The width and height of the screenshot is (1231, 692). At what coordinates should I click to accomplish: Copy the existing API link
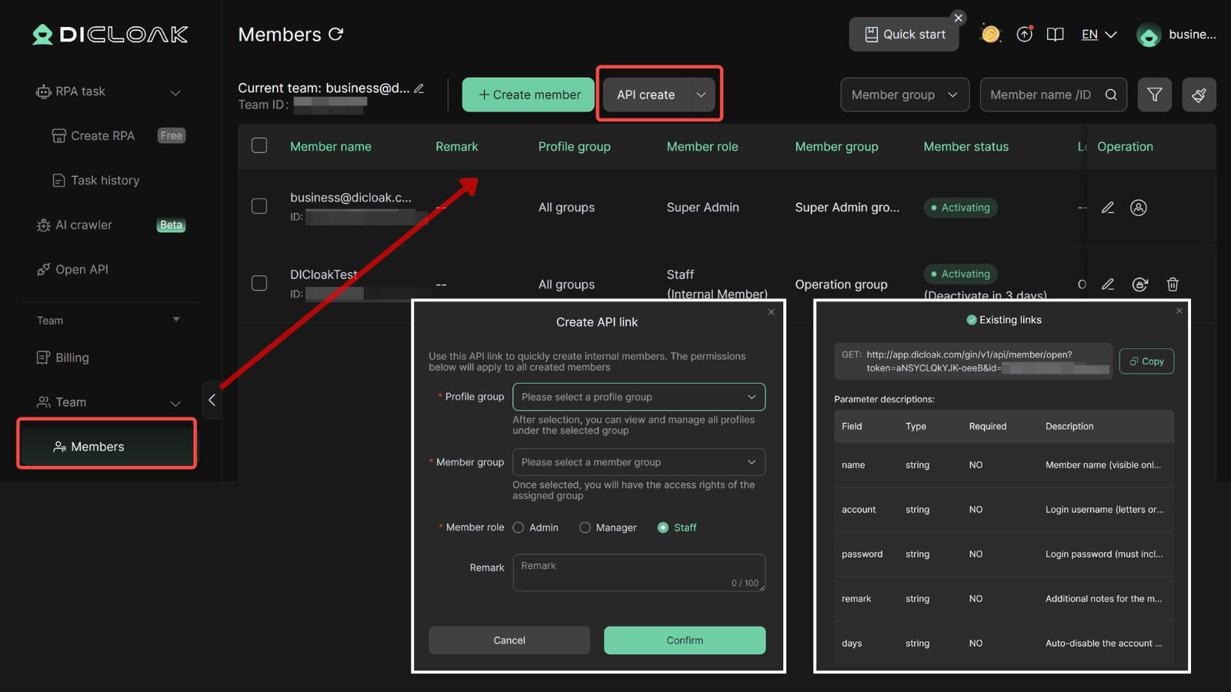[1146, 361]
